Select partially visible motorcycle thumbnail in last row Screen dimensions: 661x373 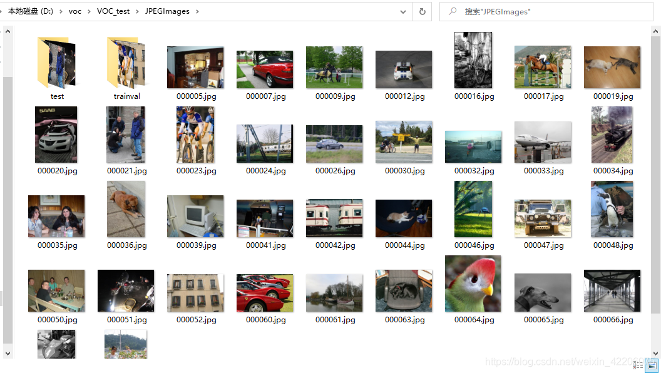point(56,344)
